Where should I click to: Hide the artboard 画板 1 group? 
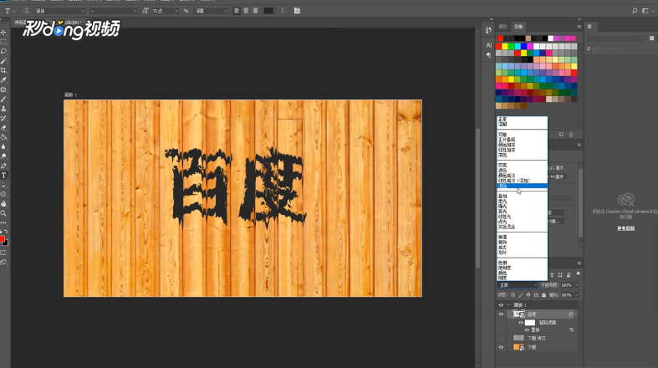coord(501,305)
